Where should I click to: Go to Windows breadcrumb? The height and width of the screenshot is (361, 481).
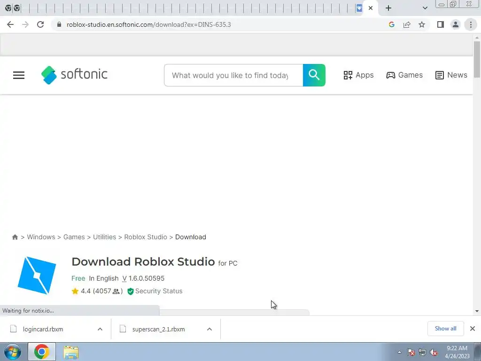click(41, 237)
